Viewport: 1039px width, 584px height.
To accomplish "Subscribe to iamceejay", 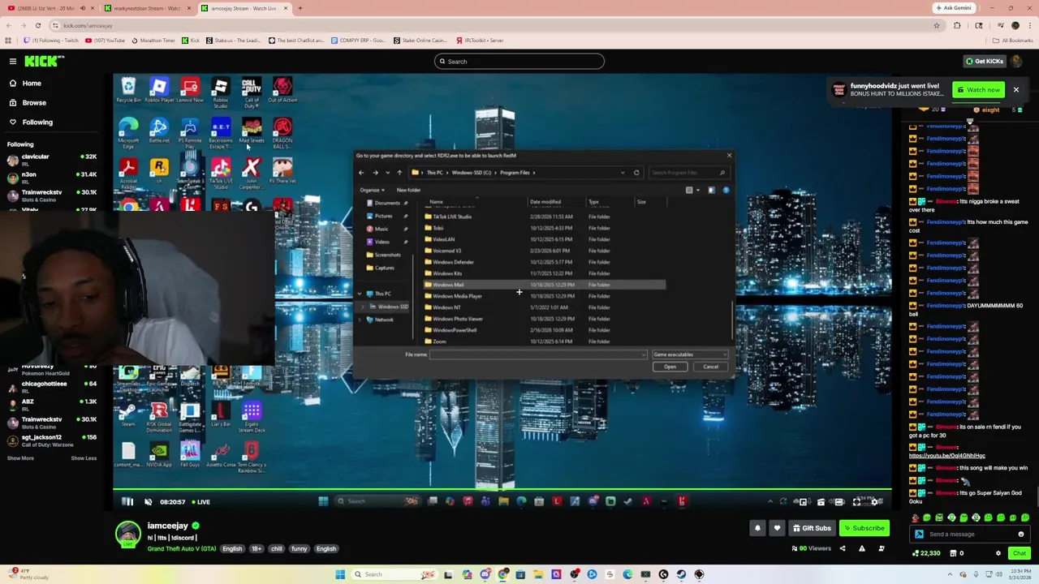I will pos(864,528).
